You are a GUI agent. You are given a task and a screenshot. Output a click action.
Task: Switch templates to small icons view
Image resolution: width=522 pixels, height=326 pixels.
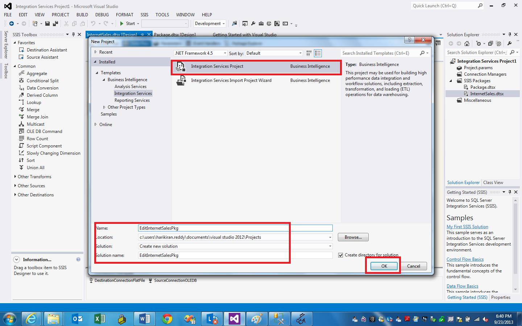point(309,53)
